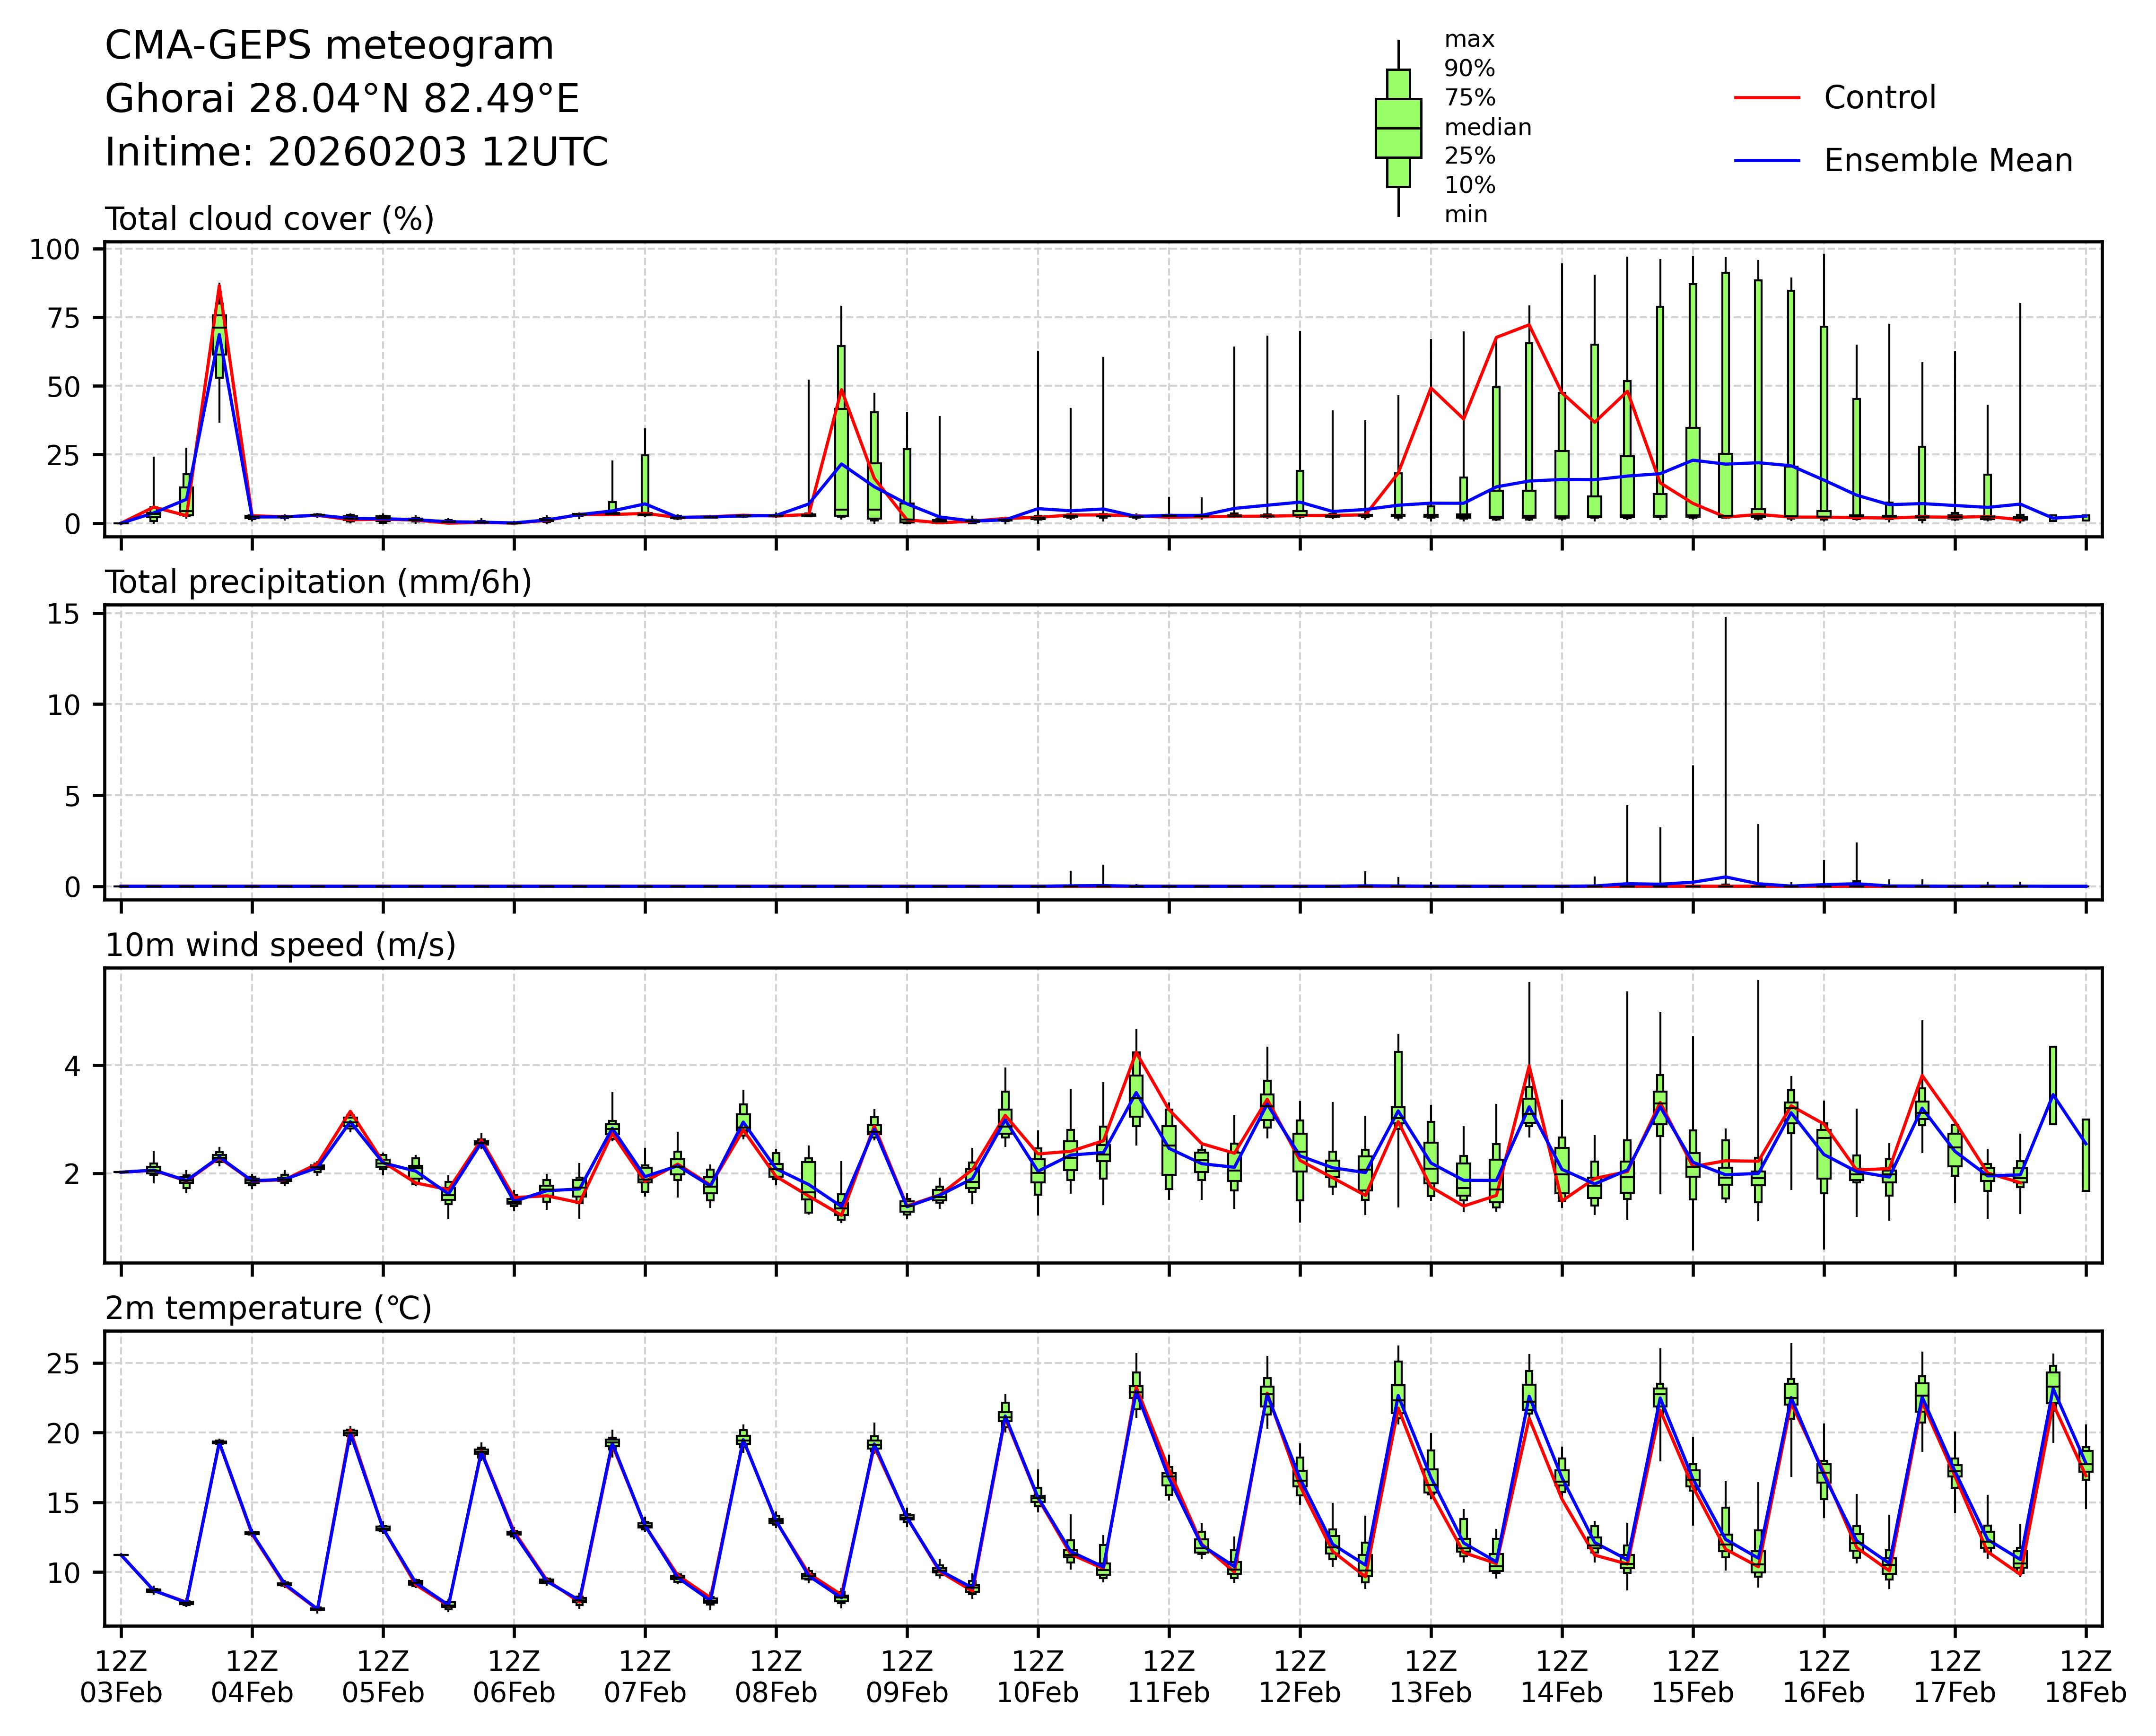Click the '12Z 03Feb' x-axis label
Screen dimensions: 2156x1736
[121, 1677]
